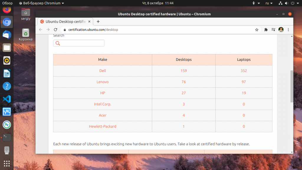Click the user profile avatar
Screen dimensions: 302x170
pyautogui.click(x=281, y=30)
